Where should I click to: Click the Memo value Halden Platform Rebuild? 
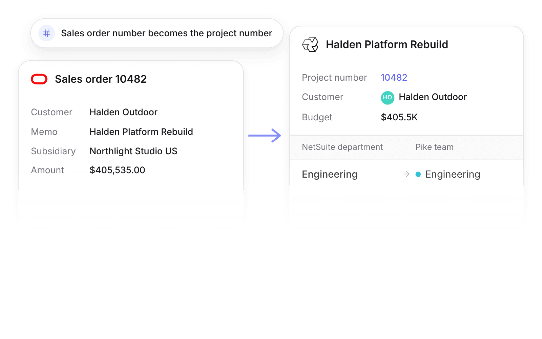[x=141, y=132]
